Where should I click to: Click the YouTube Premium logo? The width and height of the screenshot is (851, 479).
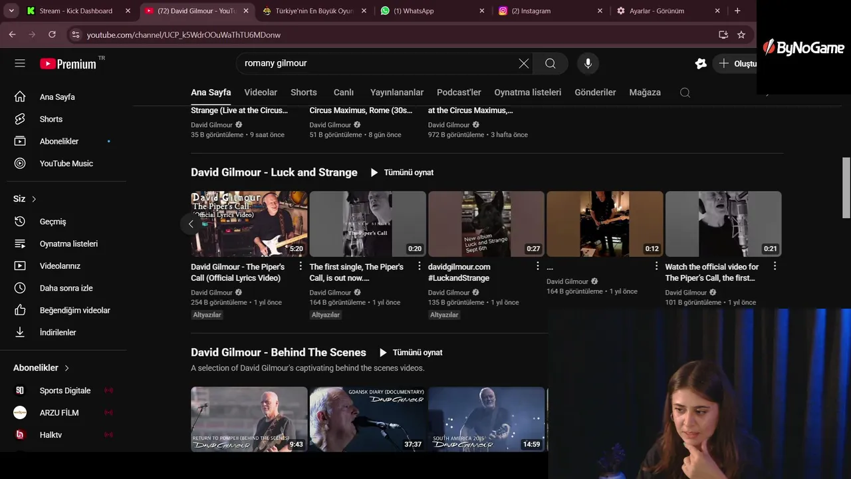(68, 64)
